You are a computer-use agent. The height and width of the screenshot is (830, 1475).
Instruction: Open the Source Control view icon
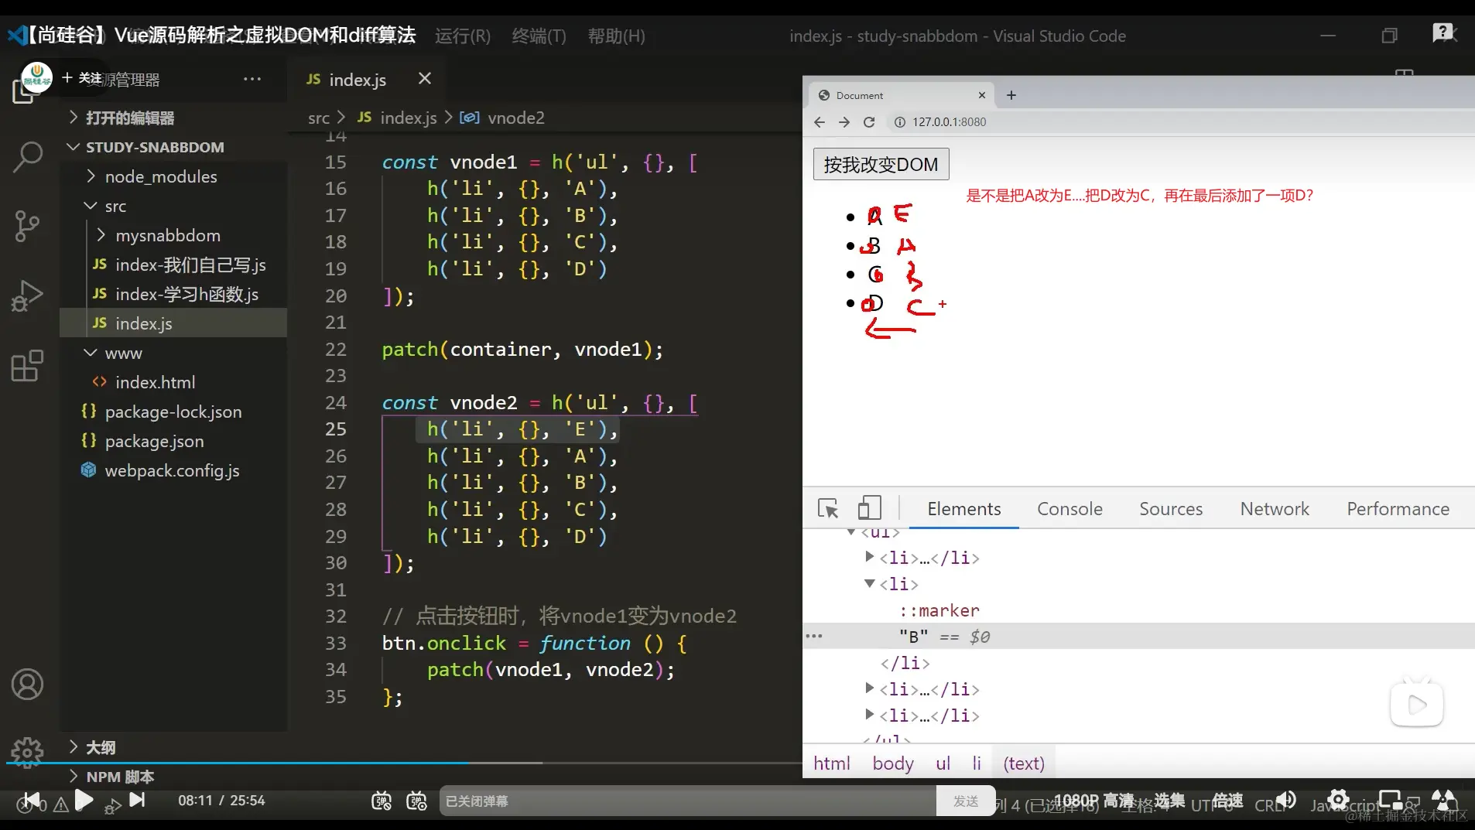coord(28,226)
